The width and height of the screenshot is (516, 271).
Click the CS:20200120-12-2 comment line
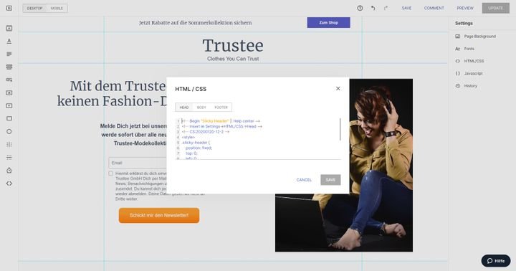click(206, 132)
